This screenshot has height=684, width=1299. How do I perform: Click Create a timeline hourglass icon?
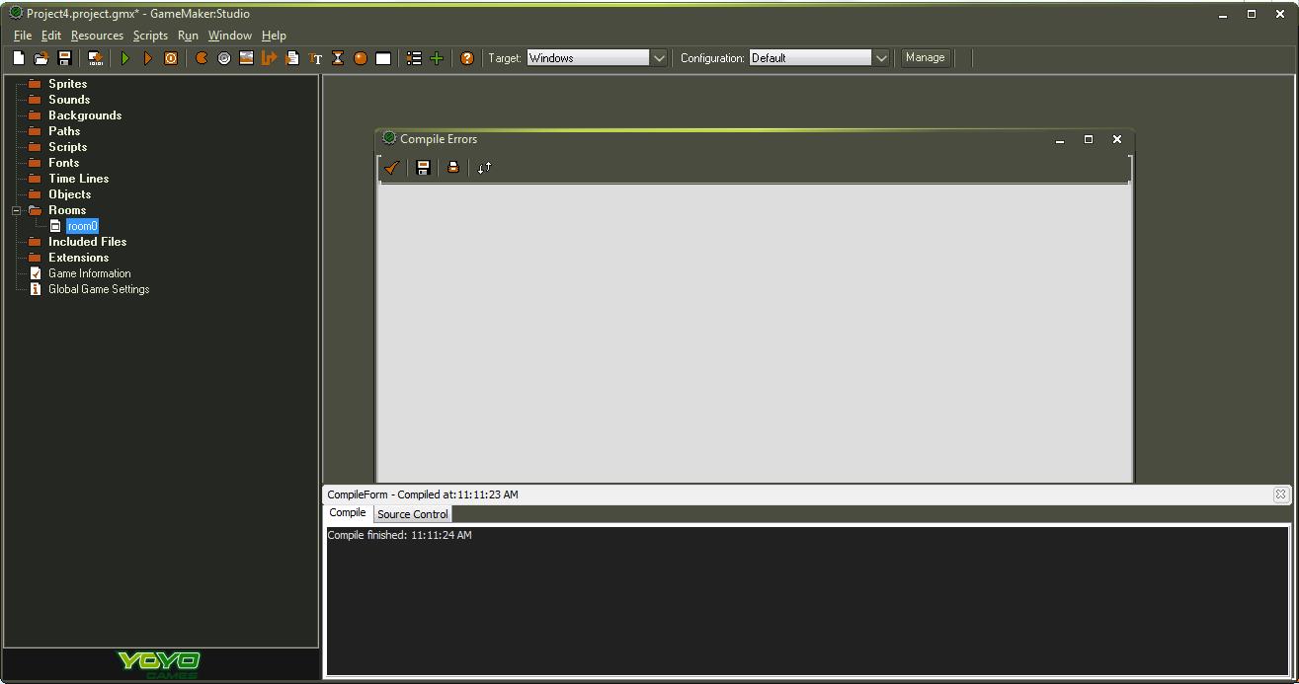point(338,58)
